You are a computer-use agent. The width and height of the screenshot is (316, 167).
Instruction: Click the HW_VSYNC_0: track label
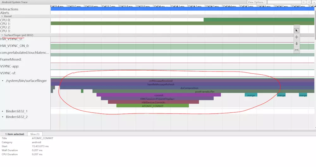click(11, 39)
